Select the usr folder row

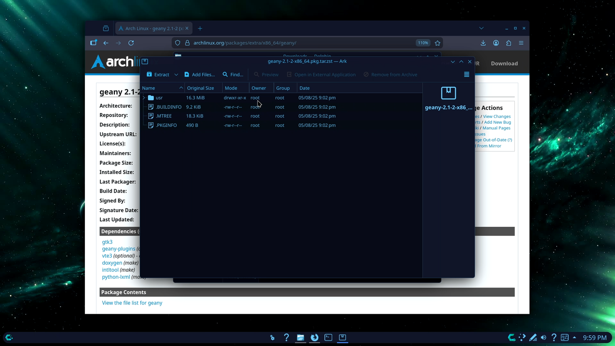(282, 98)
